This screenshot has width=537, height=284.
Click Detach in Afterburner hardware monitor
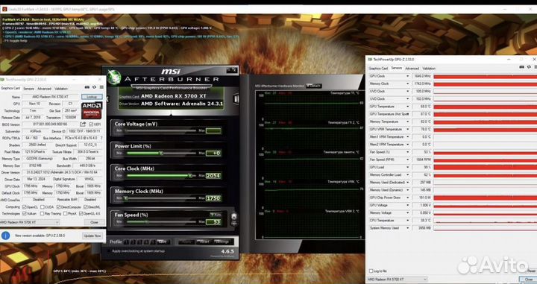click(314, 86)
